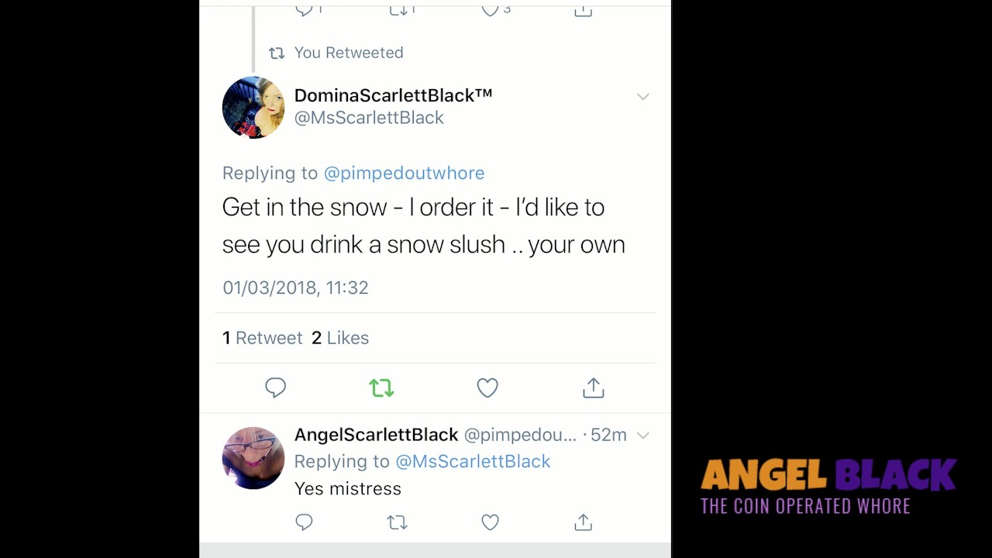Viewport: 992px width, 558px height.
Task: Tap the @MsScarlettBlack handle under the display name
Action: pos(369,118)
